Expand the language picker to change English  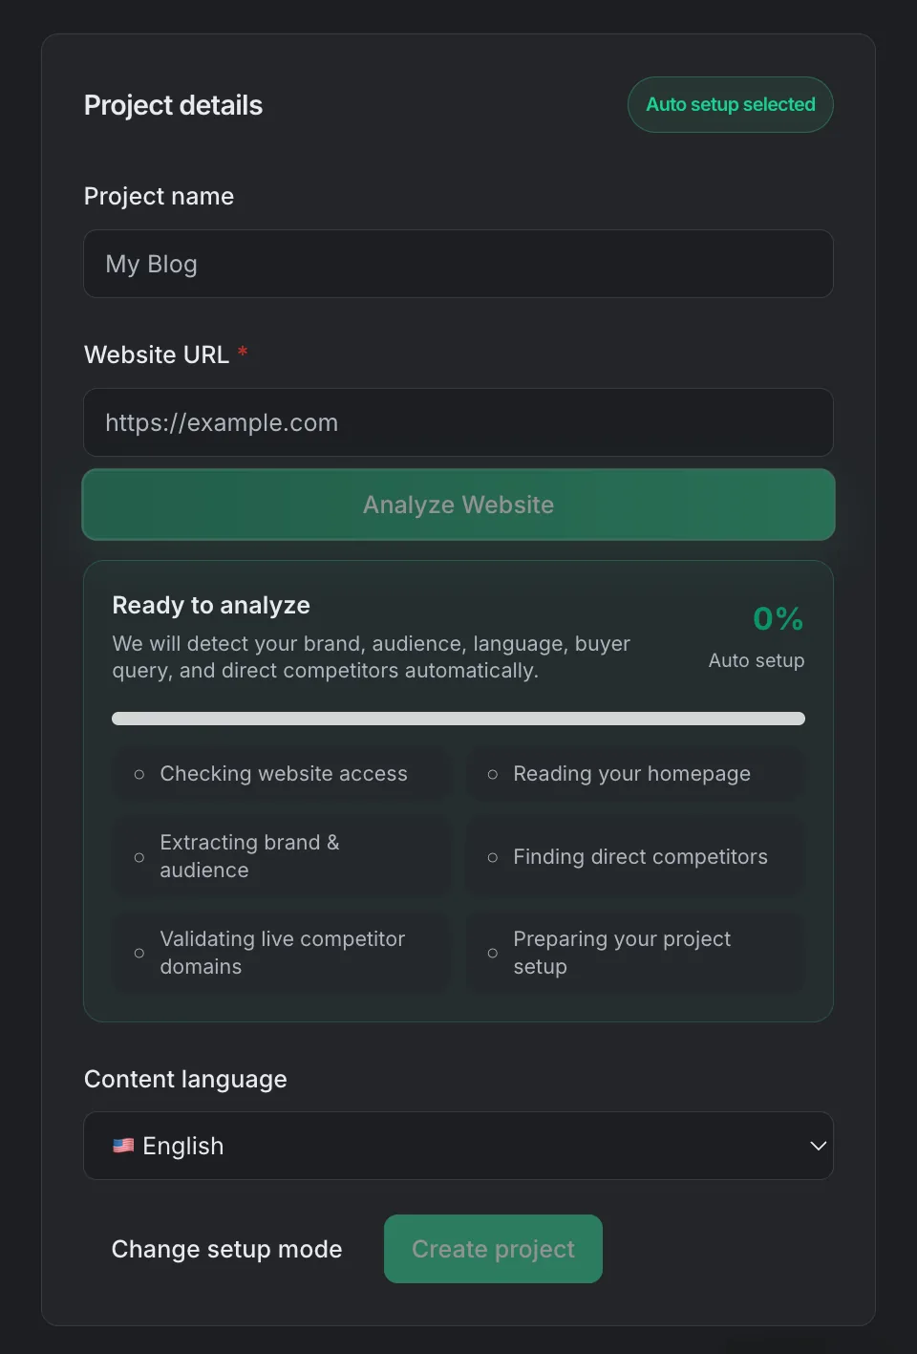point(458,1145)
